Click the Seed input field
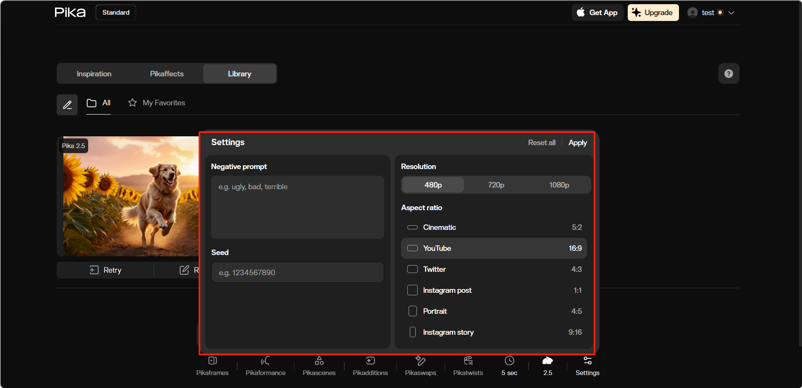This screenshot has height=388, width=802. tap(297, 273)
